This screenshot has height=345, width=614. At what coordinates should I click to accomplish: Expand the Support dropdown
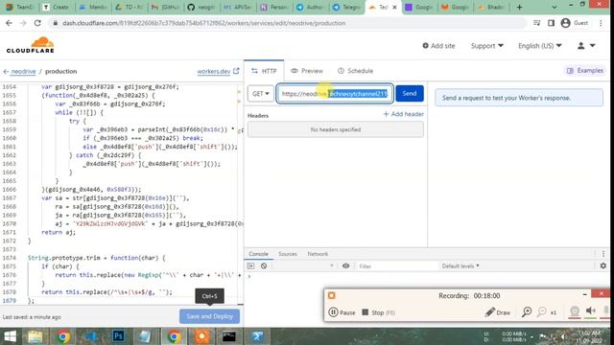(486, 46)
